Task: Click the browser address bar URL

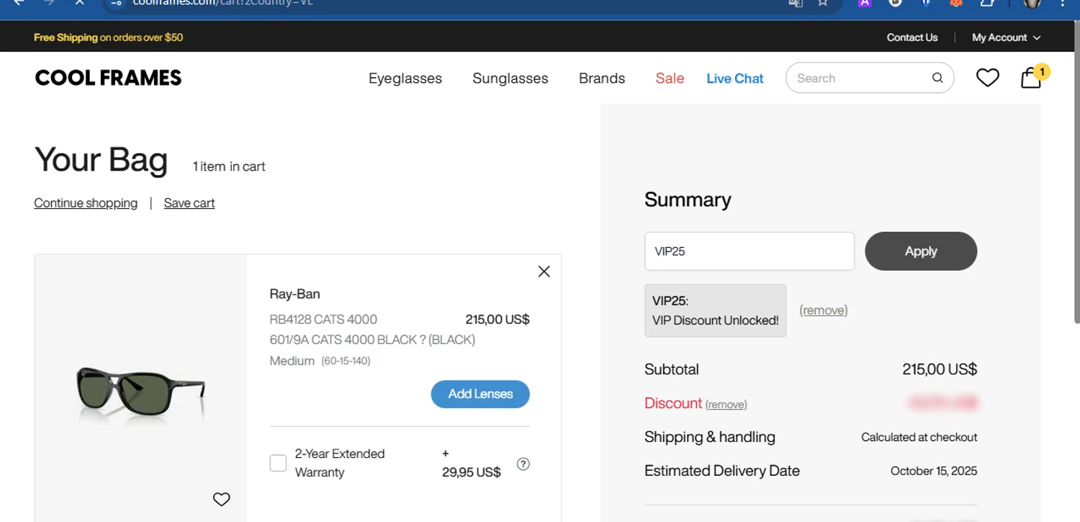Action: click(x=223, y=3)
